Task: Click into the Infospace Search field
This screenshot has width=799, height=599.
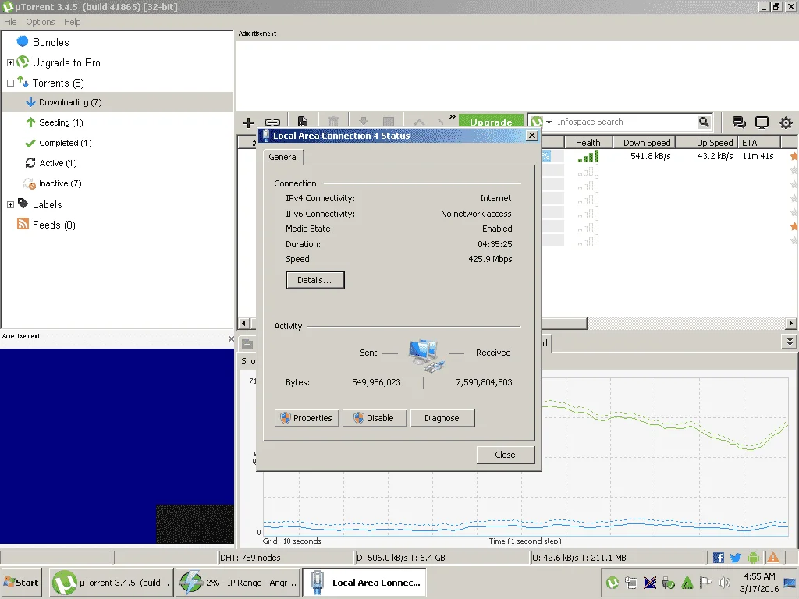Action: click(626, 122)
